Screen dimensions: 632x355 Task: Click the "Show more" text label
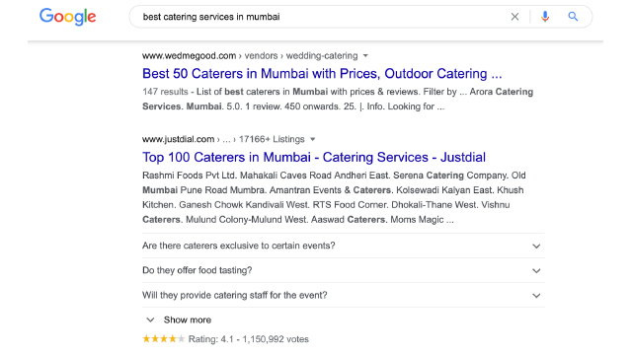click(188, 319)
